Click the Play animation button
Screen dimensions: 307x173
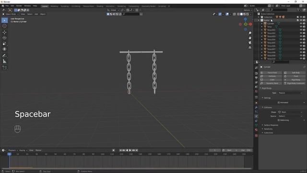click(130, 150)
